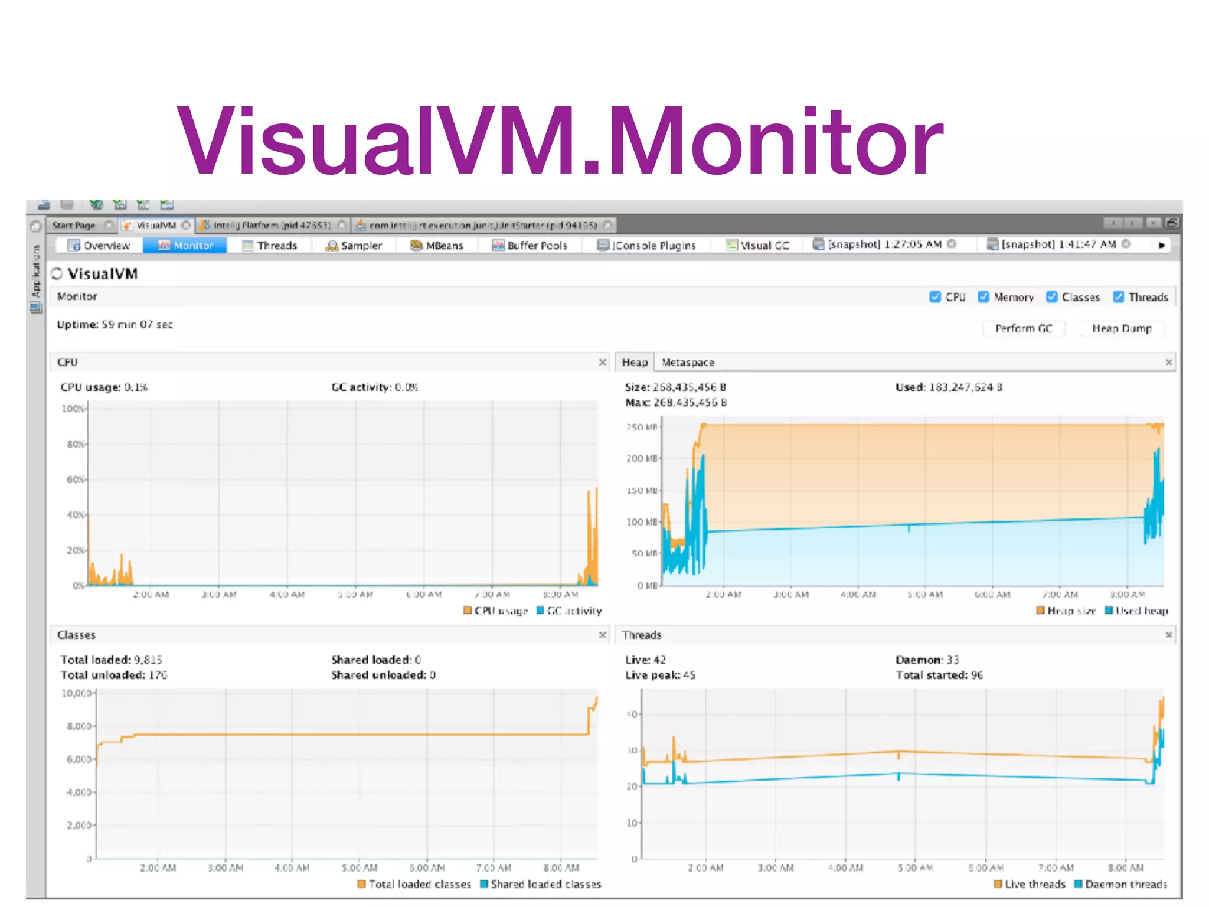Screen dimensions: 1209x907
Task: Toggle the Memory graph checkbox
Action: tap(983, 297)
